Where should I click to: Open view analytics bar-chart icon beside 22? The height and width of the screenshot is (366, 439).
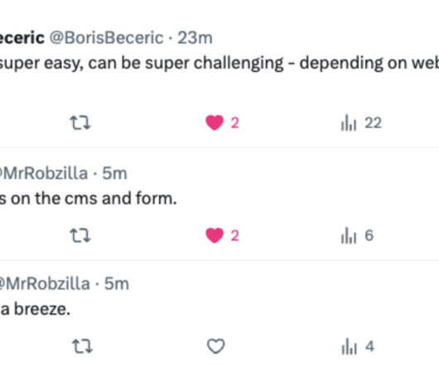click(349, 123)
